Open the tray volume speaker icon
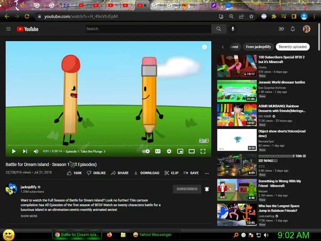The width and height of the screenshot is (321, 241). pyautogui.click(x=266, y=235)
